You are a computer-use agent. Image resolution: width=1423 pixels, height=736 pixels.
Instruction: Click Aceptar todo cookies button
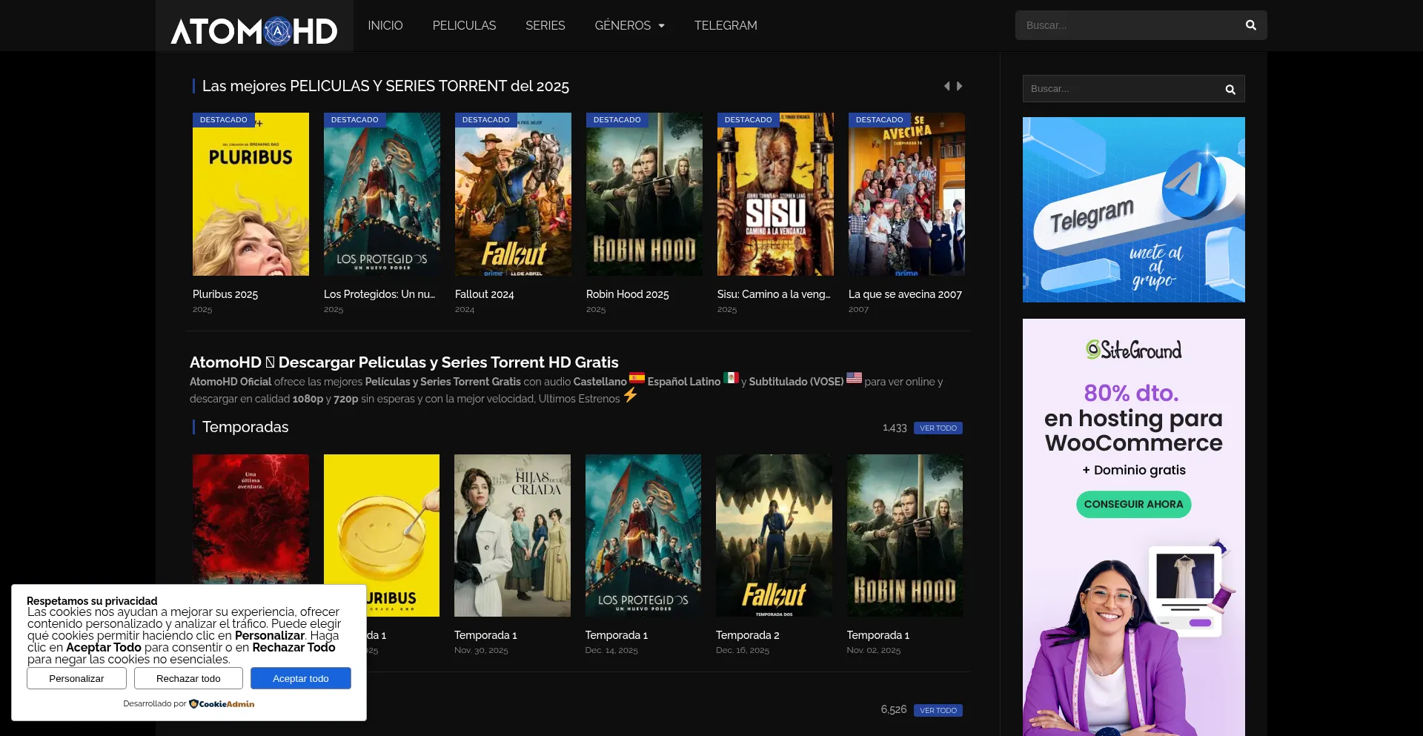coord(300,678)
